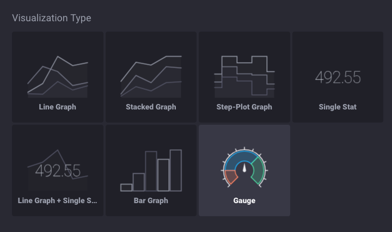Select the Single Stat 492.55 preview

[338, 77]
